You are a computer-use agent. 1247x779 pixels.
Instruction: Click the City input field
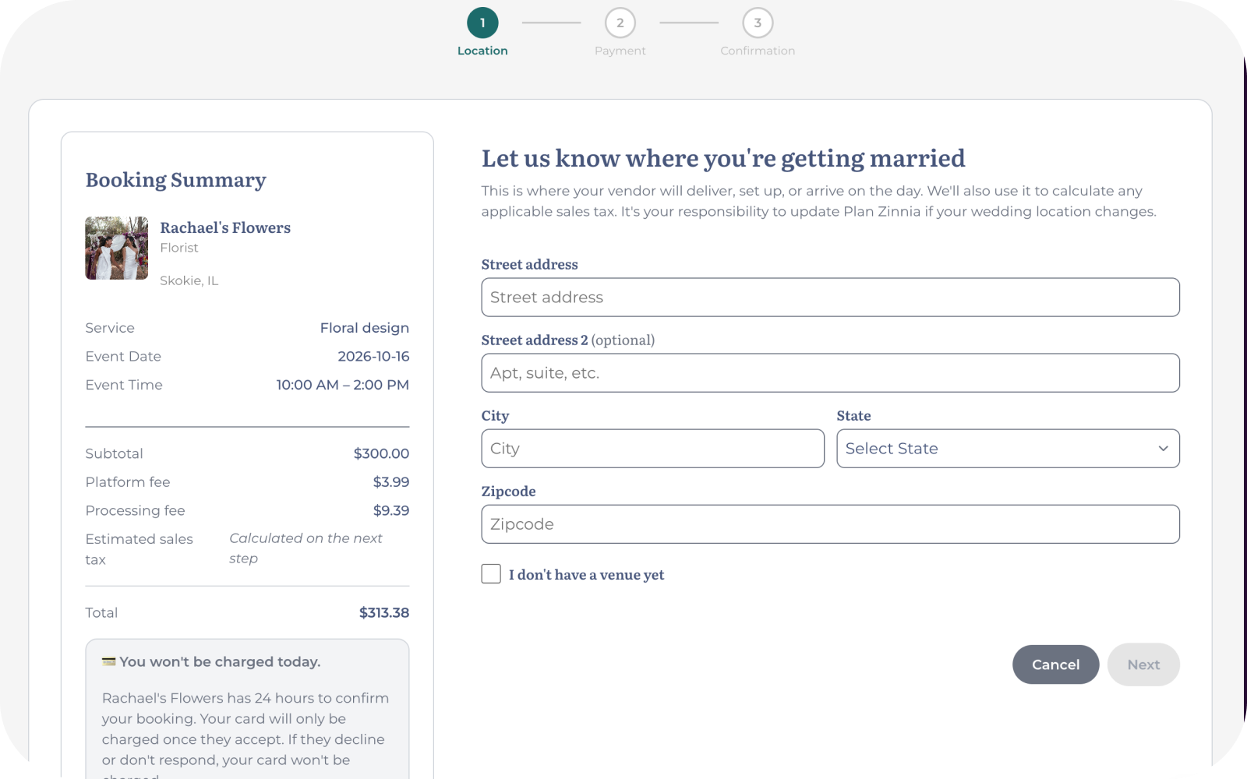pos(652,449)
